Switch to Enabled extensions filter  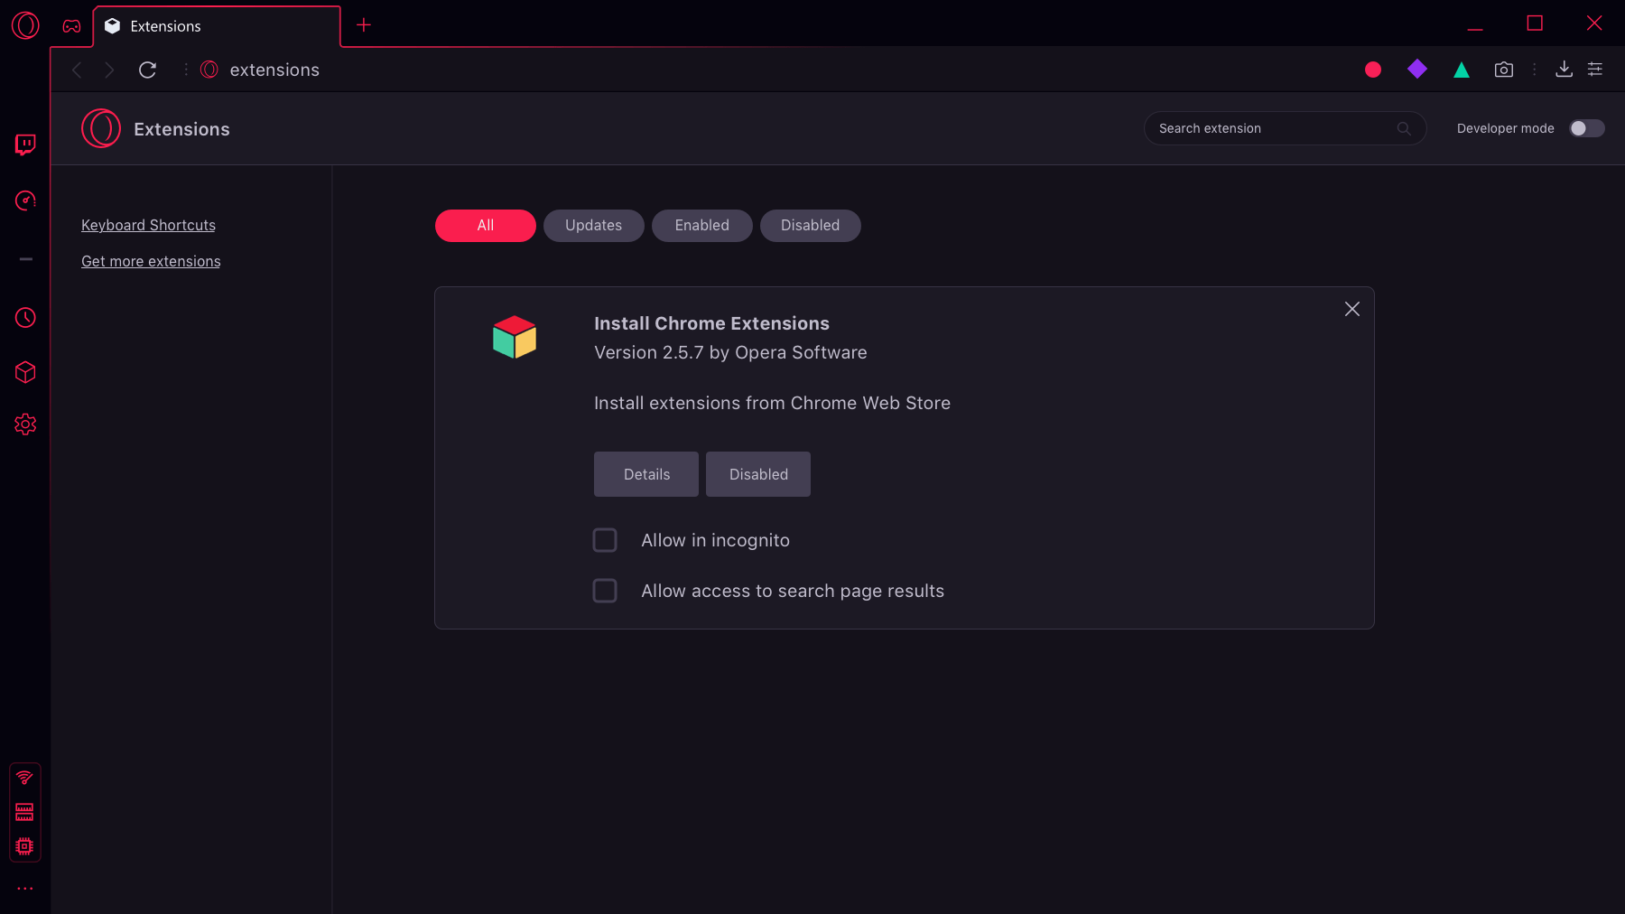[701, 226]
